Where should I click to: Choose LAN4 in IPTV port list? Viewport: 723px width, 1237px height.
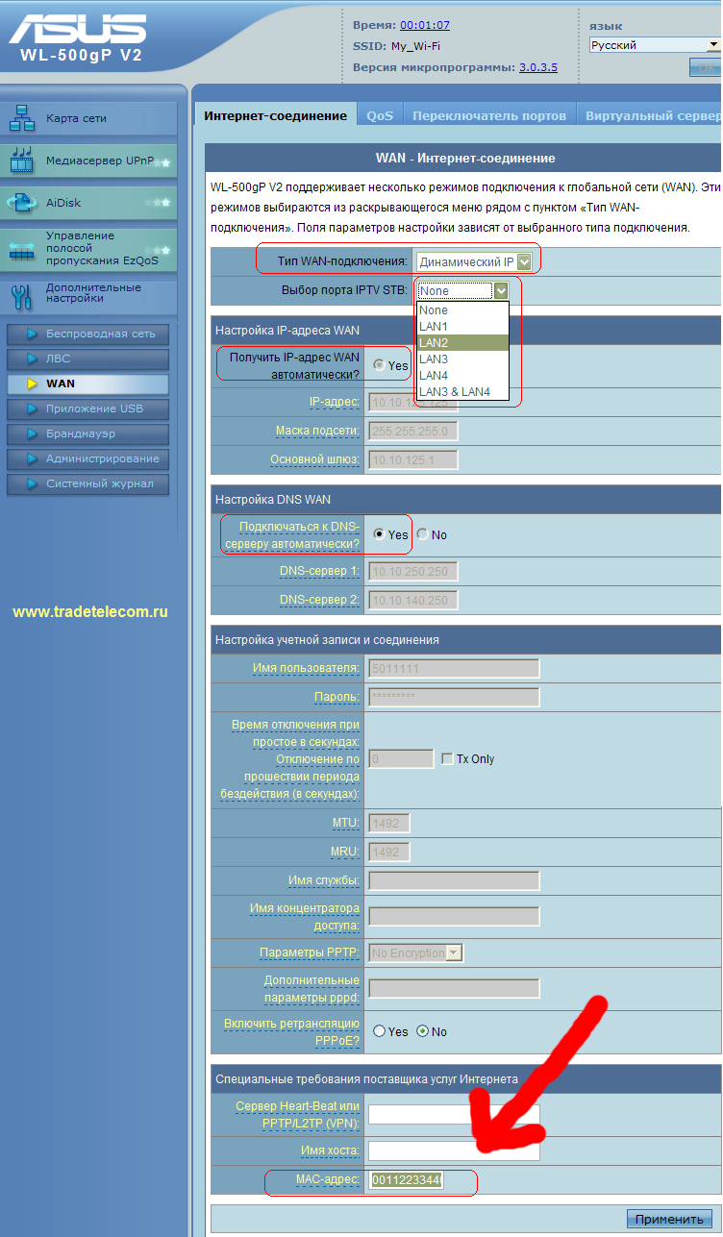pos(462,376)
